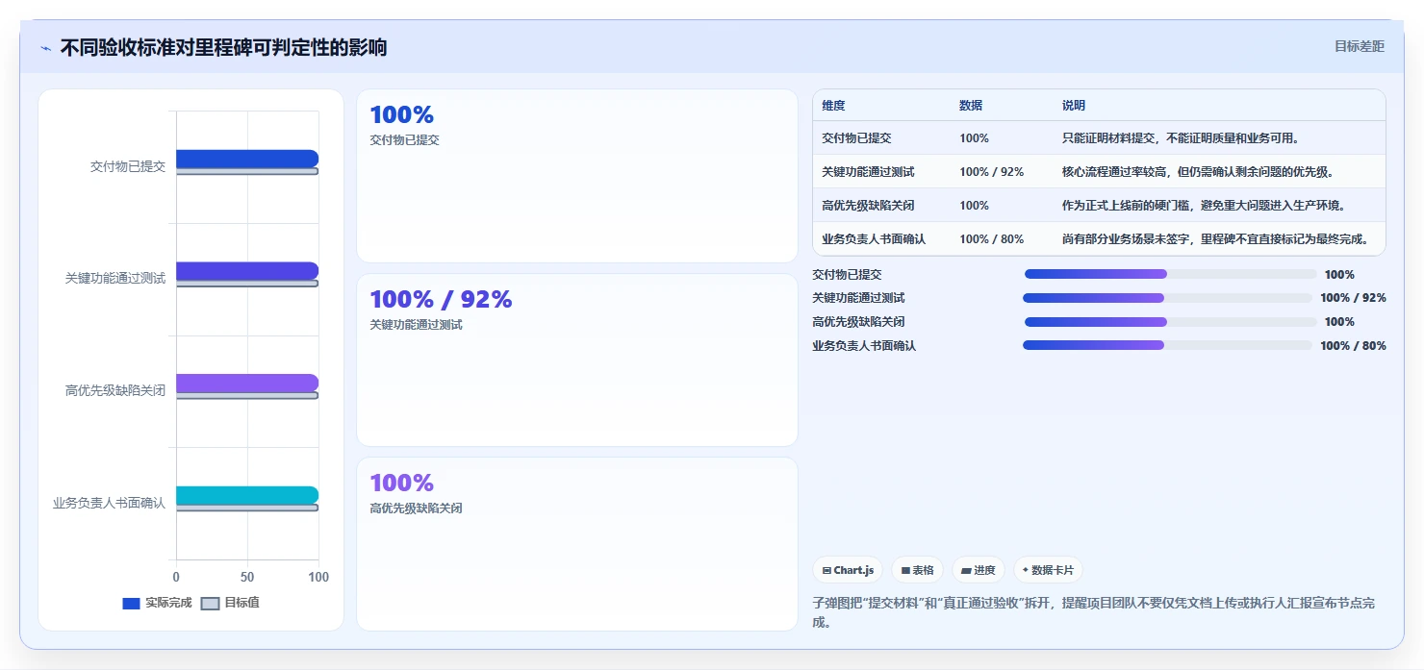The image size is (1424, 670).
Task: Click the table value 100% / 80%
Action: [x=991, y=239]
